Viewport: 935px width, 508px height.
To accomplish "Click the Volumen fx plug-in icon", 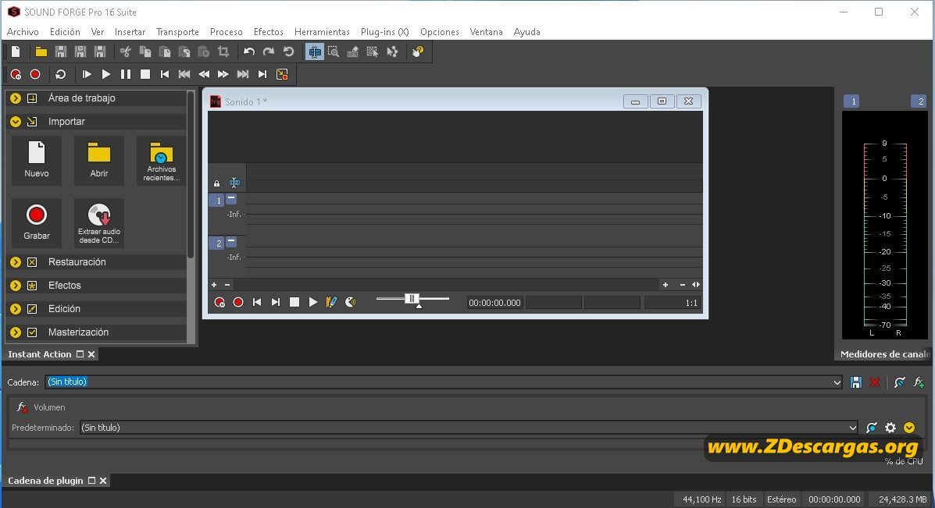I will tap(22, 407).
